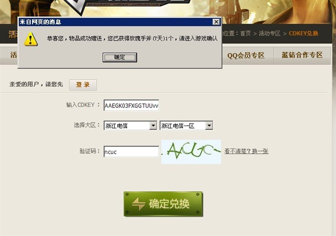
Task: Open the 浙江电信 region dropdown
Action: coord(130,126)
